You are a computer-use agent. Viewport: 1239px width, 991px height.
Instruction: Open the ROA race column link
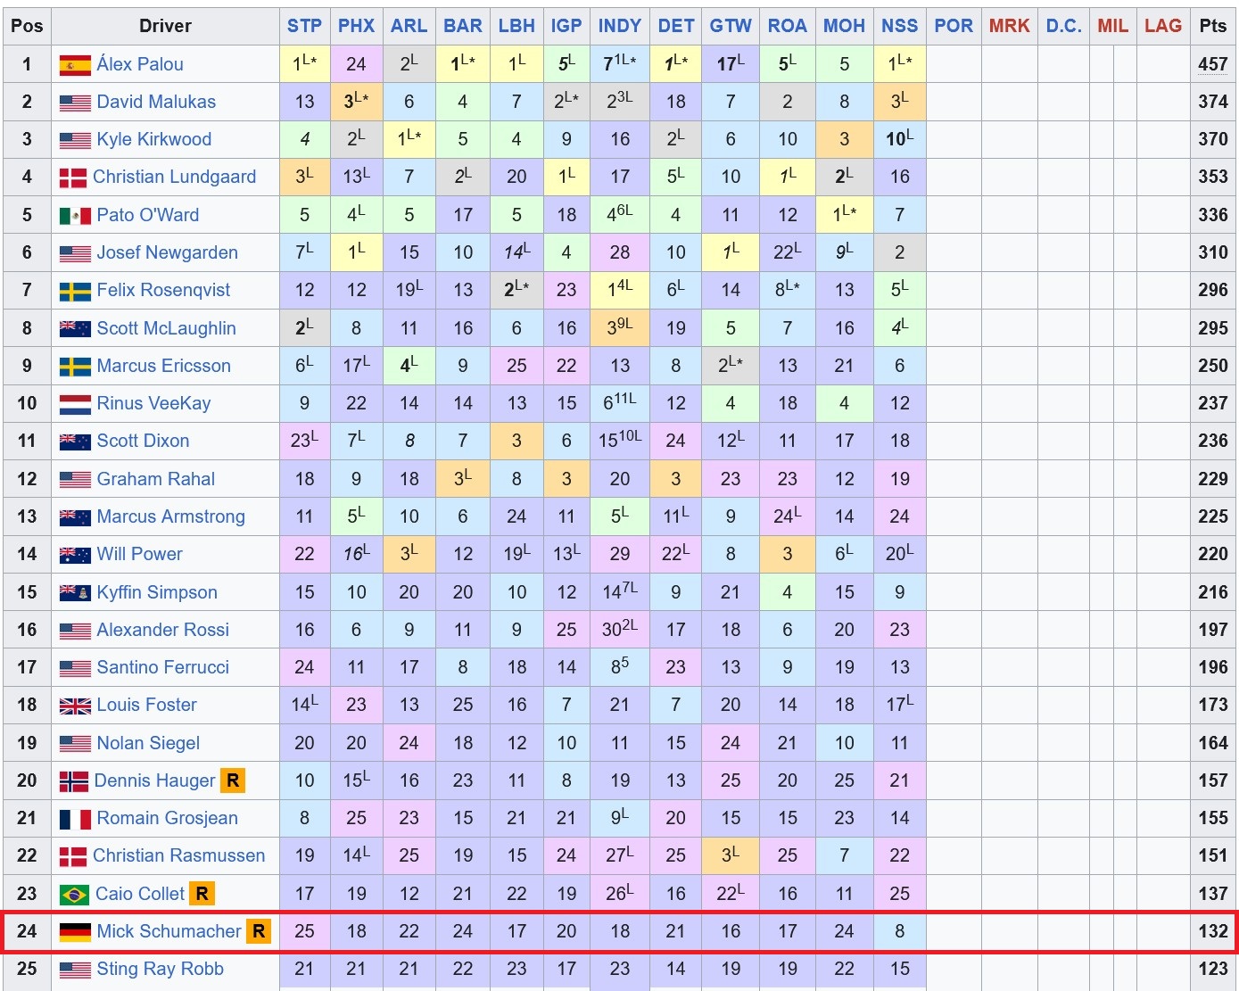(x=788, y=26)
